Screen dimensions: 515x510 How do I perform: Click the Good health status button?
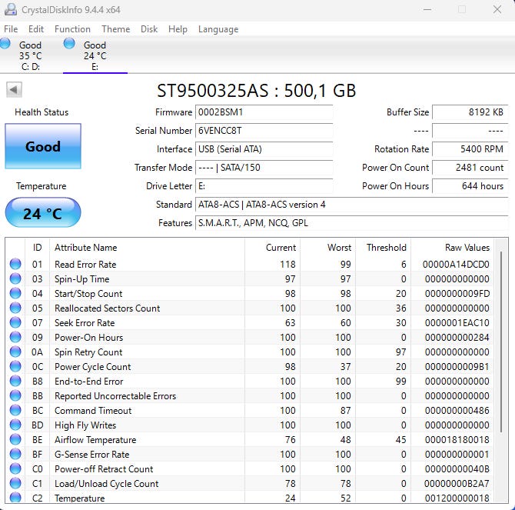[43, 146]
